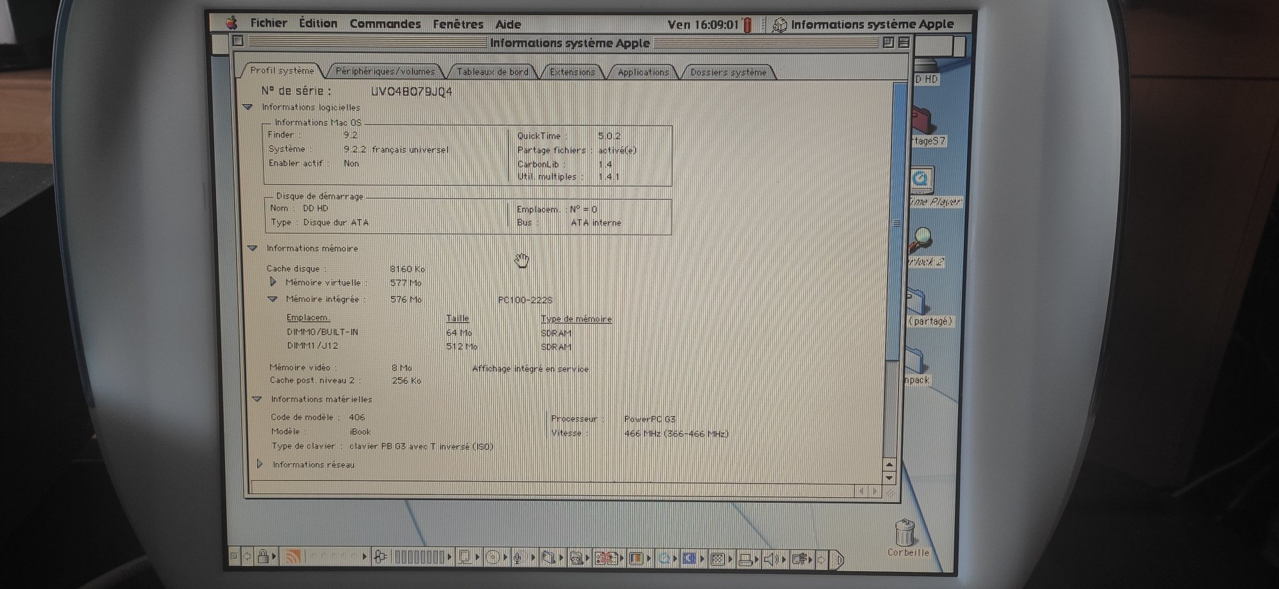Open the Fenêtres menu

point(458,24)
